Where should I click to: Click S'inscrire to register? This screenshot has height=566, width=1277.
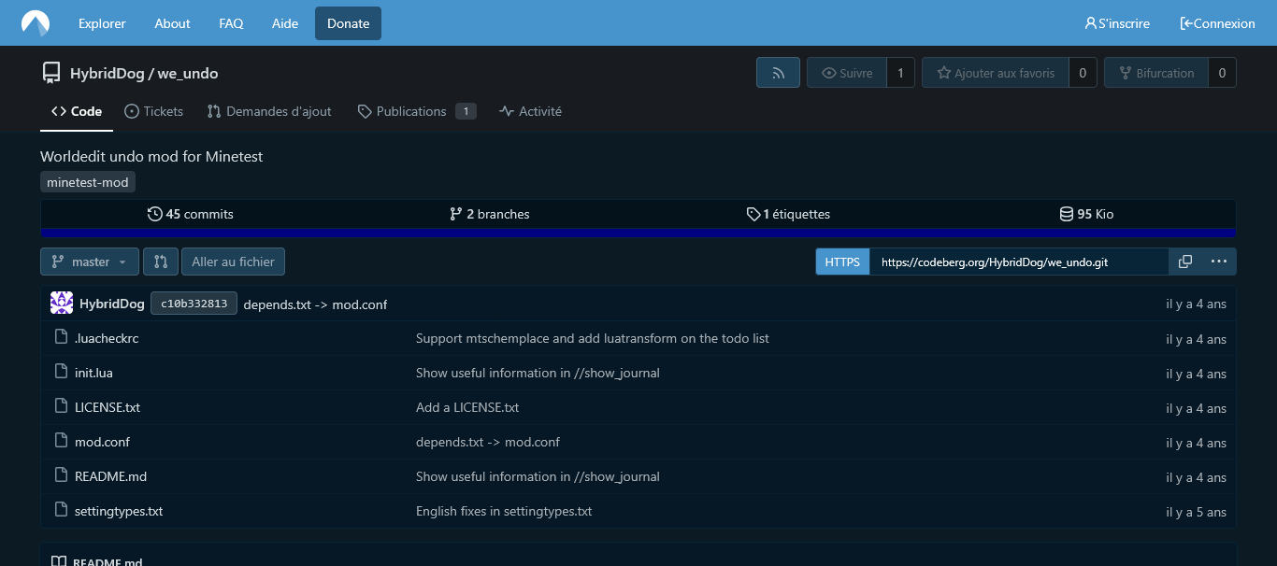pyautogui.click(x=1117, y=23)
